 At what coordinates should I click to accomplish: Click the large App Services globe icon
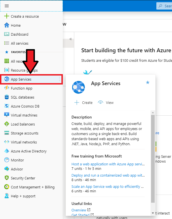[78, 87]
